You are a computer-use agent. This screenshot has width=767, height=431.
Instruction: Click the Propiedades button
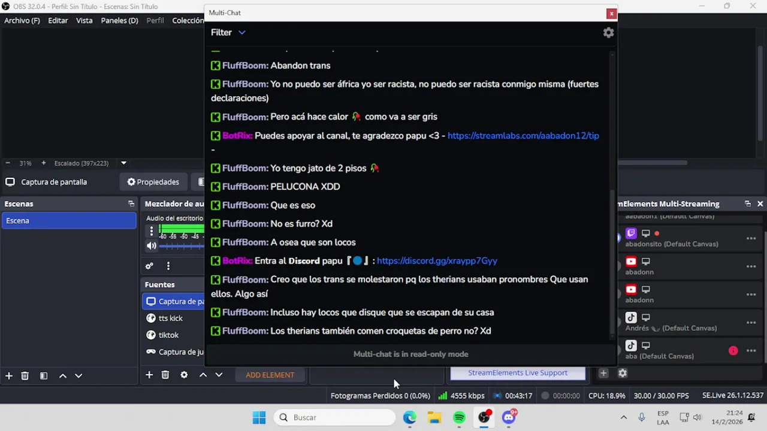[153, 182]
